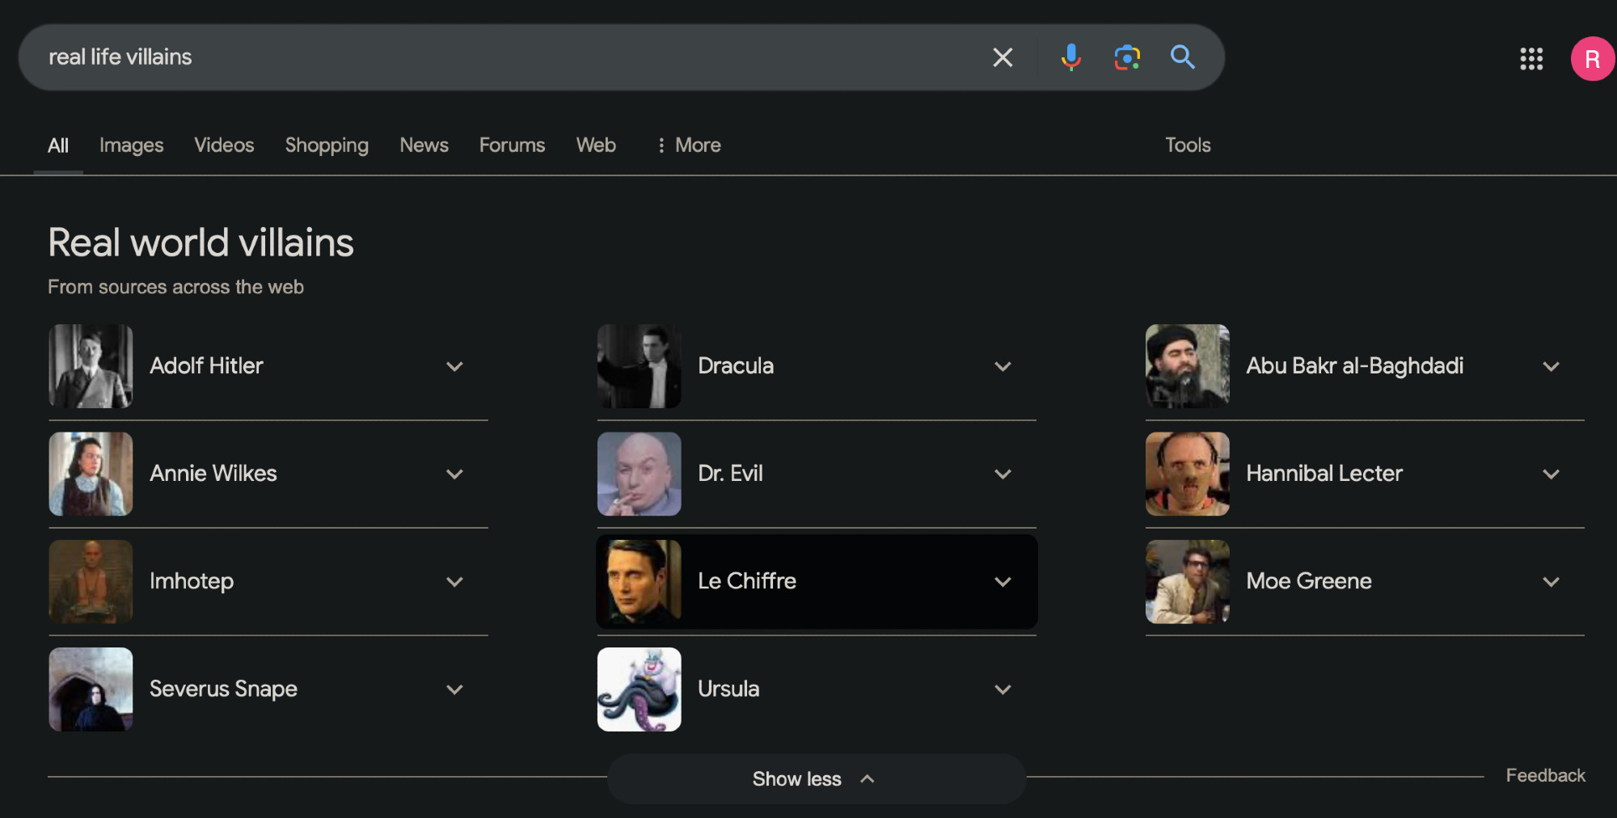The width and height of the screenshot is (1617, 818).
Task: Select the Hannibal Lecter name text
Action: (x=1324, y=474)
